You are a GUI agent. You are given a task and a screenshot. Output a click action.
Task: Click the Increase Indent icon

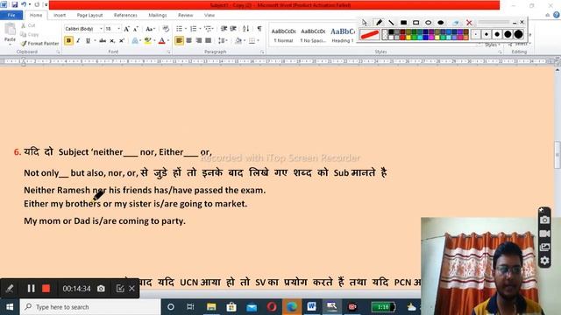pos(233,29)
